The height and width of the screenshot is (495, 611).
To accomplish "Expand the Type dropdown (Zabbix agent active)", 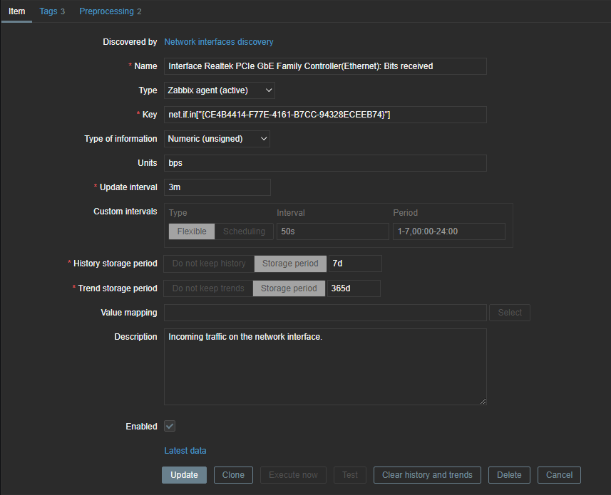I will (x=219, y=90).
